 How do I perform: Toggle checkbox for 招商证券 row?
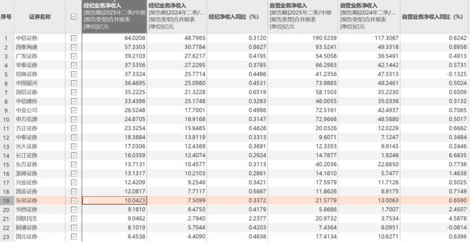74,74
